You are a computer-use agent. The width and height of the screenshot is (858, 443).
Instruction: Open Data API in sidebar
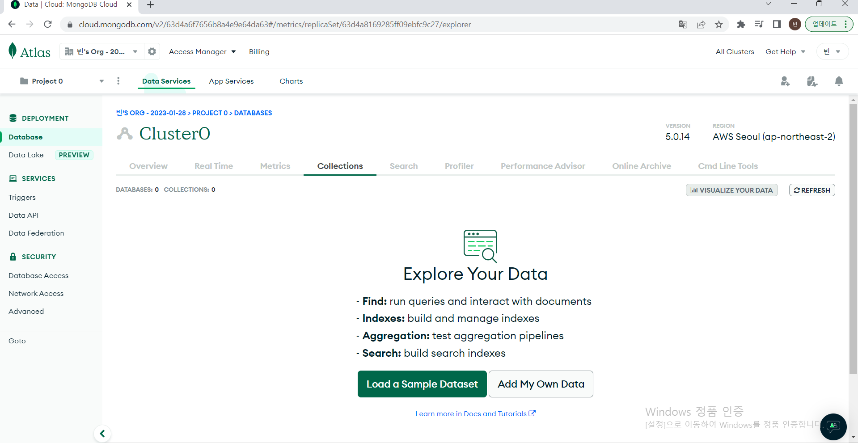pyautogui.click(x=24, y=215)
